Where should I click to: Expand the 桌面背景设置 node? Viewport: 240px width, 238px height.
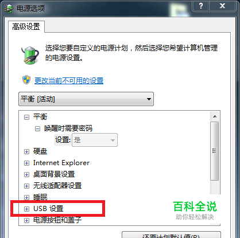click(27, 174)
